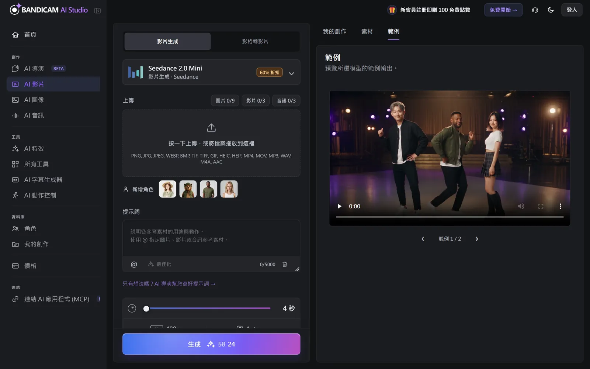
Task: Select the 範例 tab
Action: coord(393,31)
